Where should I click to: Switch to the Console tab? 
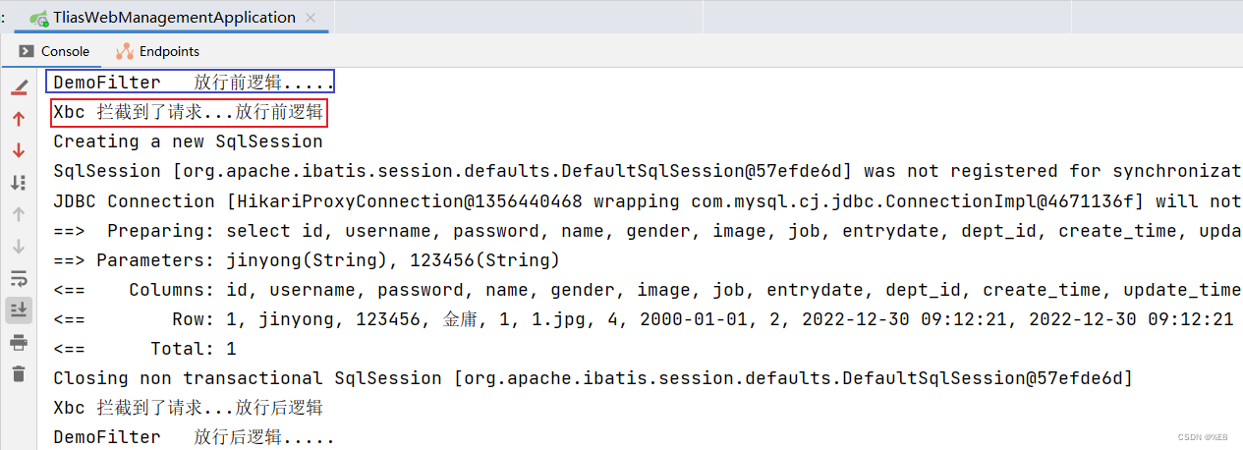(54, 51)
